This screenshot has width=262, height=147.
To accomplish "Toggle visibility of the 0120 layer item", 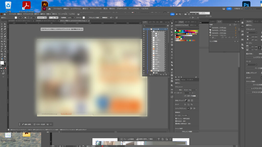I will [144, 58].
